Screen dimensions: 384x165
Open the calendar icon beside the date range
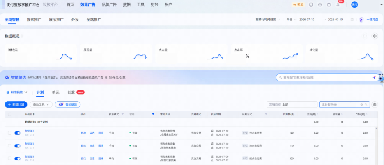pyautogui.click(x=352, y=20)
